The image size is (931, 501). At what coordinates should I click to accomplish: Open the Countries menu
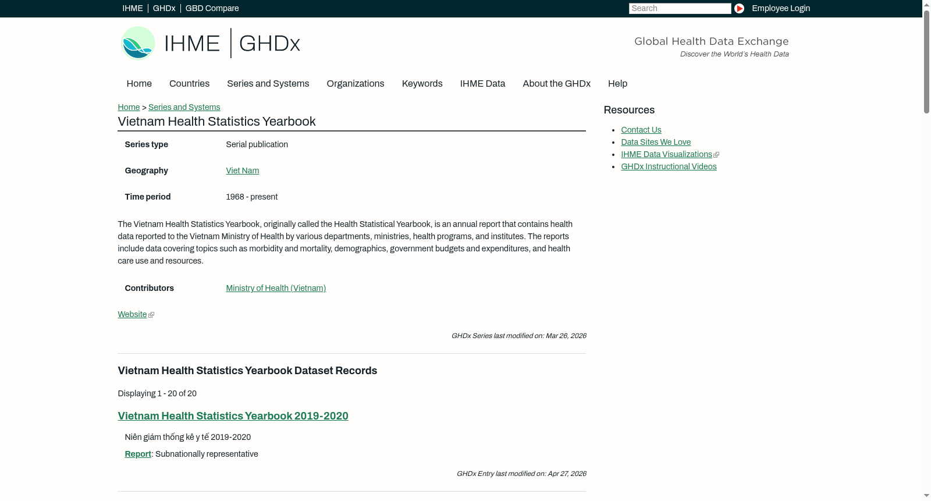click(x=189, y=84)
